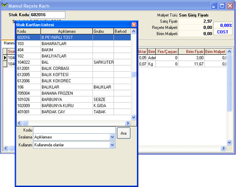This screenshot has height=187, width=236.
Task: Select the BAL row
Action: pos(74,62)
